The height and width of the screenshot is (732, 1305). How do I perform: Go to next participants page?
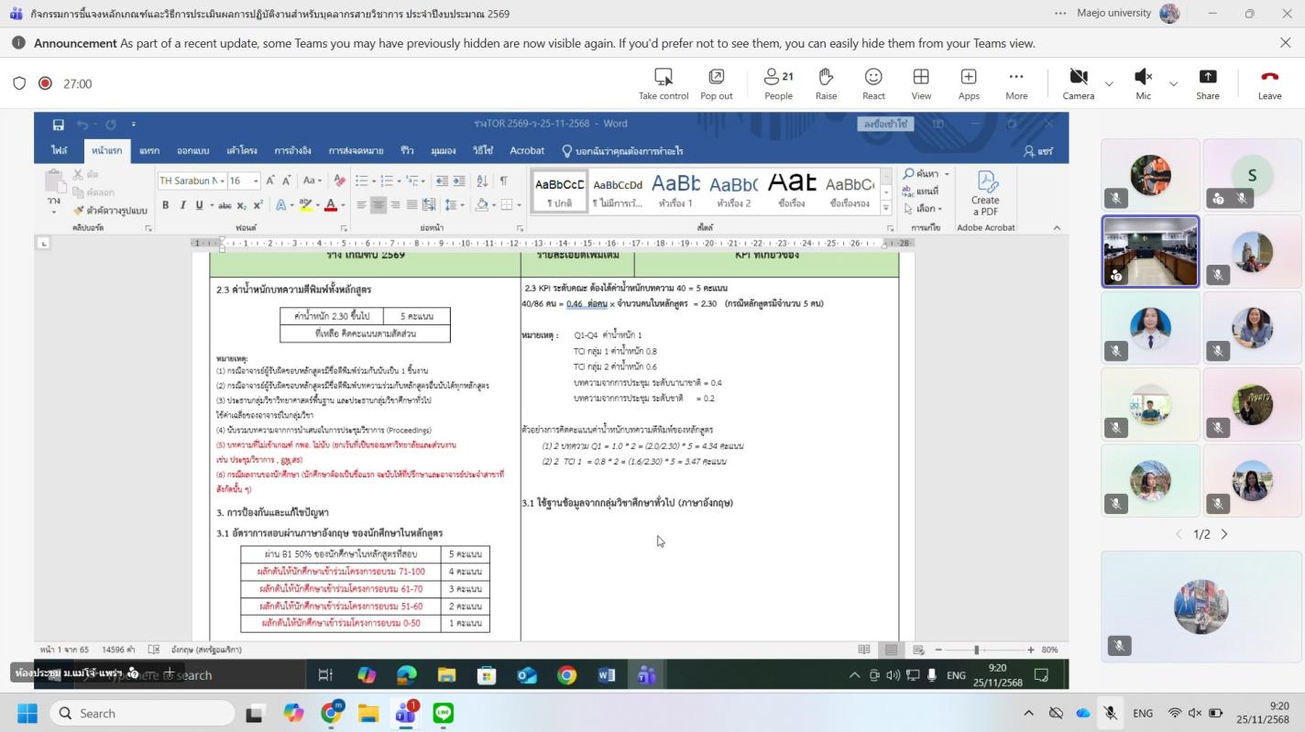[x=1224, y=534]
